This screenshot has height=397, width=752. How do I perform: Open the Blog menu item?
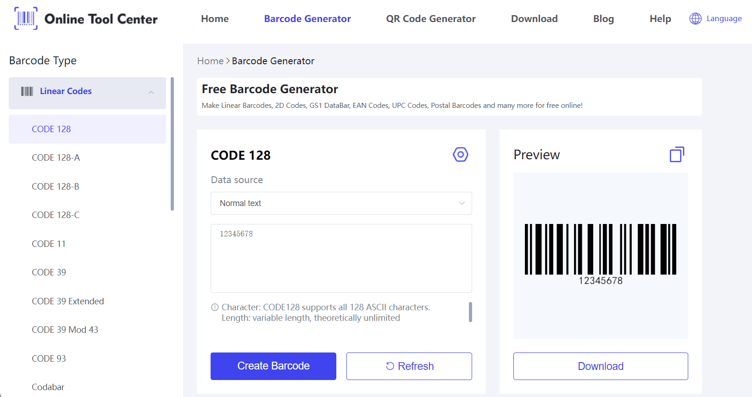pyautogui.click(x=603, y=19)
